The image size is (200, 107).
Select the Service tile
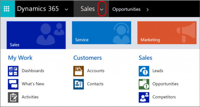(x=101, y=33)
